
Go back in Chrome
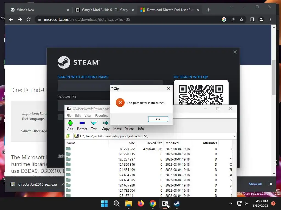[x=11, y=19]
